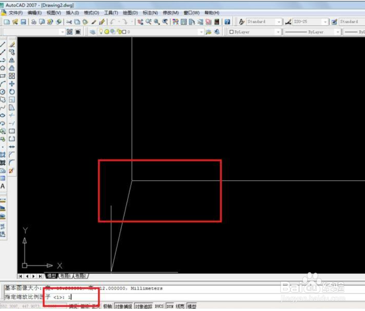The image size is (365, 311).
Task: Toggle 对象追踪 (Object Tracking) in status bar
Action: (144, 306)
